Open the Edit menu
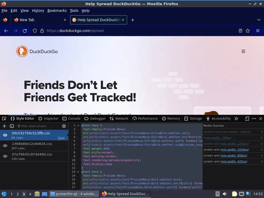The height and width of the screenshot is (198, 264). coord(14,11)
